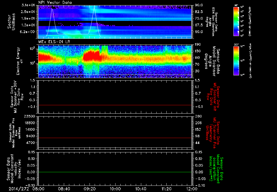Click the '1.9e+01' sector tick value
277x192 pixels.
(x=29, y=18)
